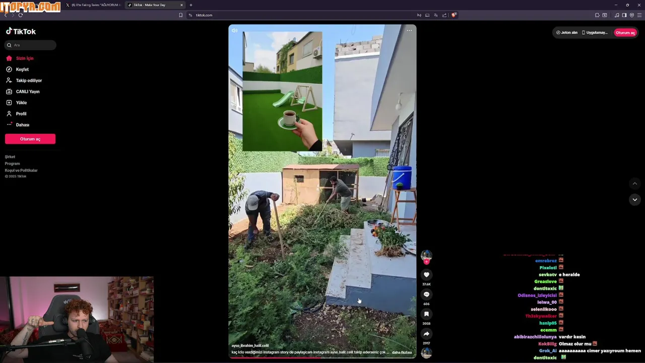The image size is (645, 363).
Task: Click the top-right Oturum aç button
Action: click(625, 32)
